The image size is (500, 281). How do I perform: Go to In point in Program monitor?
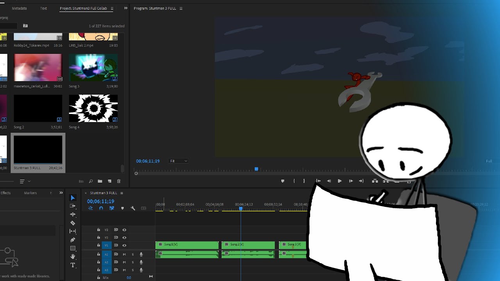click(x=318, y=181)
